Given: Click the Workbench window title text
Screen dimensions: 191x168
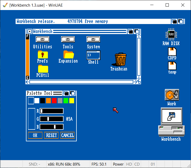Looking at the screenshot, I should [43, 31].
